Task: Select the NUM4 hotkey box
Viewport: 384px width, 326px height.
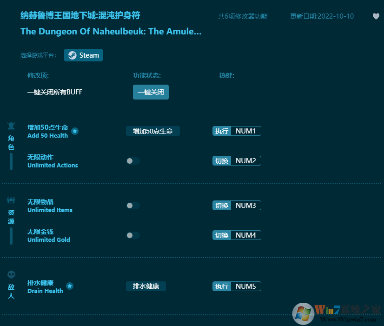Action: tap(245, 235)
